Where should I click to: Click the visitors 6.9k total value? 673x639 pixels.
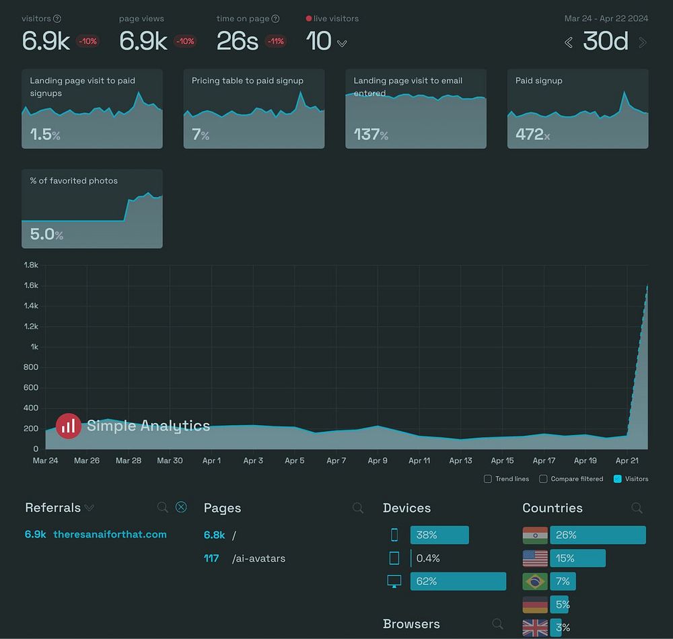(x=46, y=41)
